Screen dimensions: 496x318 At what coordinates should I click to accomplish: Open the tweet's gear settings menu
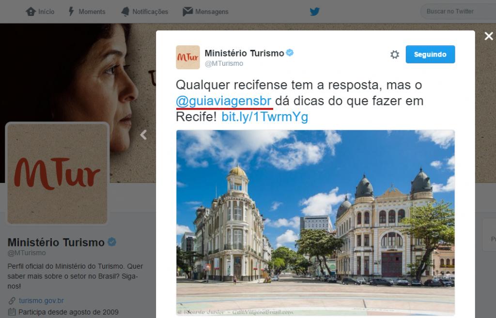click(x=394, y=54)
